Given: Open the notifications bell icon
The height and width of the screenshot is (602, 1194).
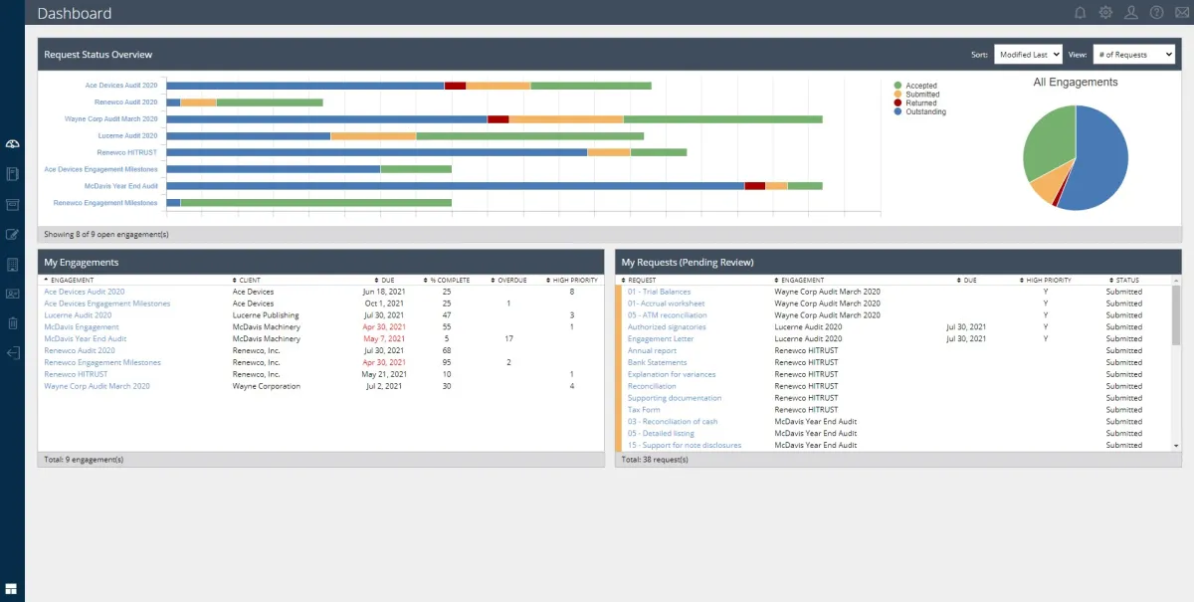Looking at the screenshot, I should [x=1081, y=13].
